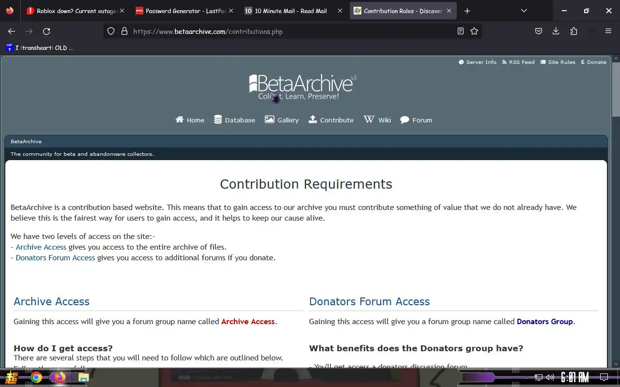Open Gallery navigation item
Viewport: 620px width, 387px height.
click(281, 120)
